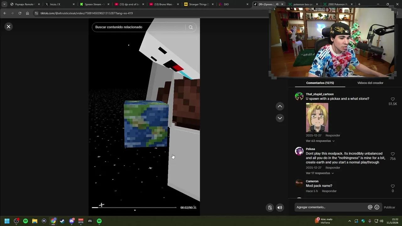Reply to That_stupid_cartoon's comment

tap(333, 136)
